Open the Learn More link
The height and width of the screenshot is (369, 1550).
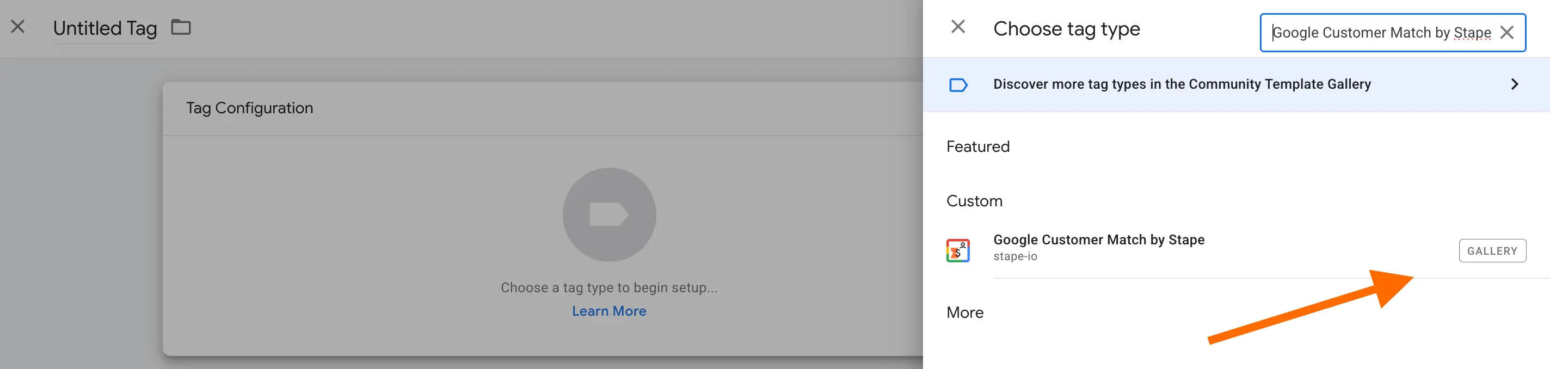[x=609, y=311]
